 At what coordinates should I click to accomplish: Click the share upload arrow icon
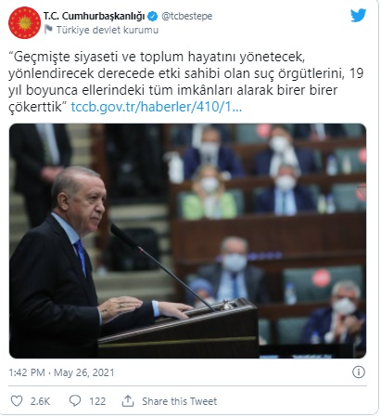point(128,400)
